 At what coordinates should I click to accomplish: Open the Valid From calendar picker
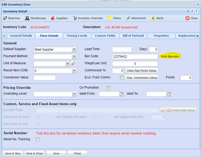pos(122,94)
